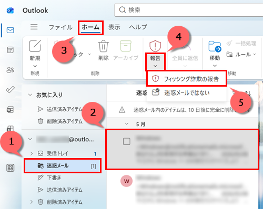263x209 pixels.
Task: Open the To Do checkmark icon
Action: [x=10, y=89]
